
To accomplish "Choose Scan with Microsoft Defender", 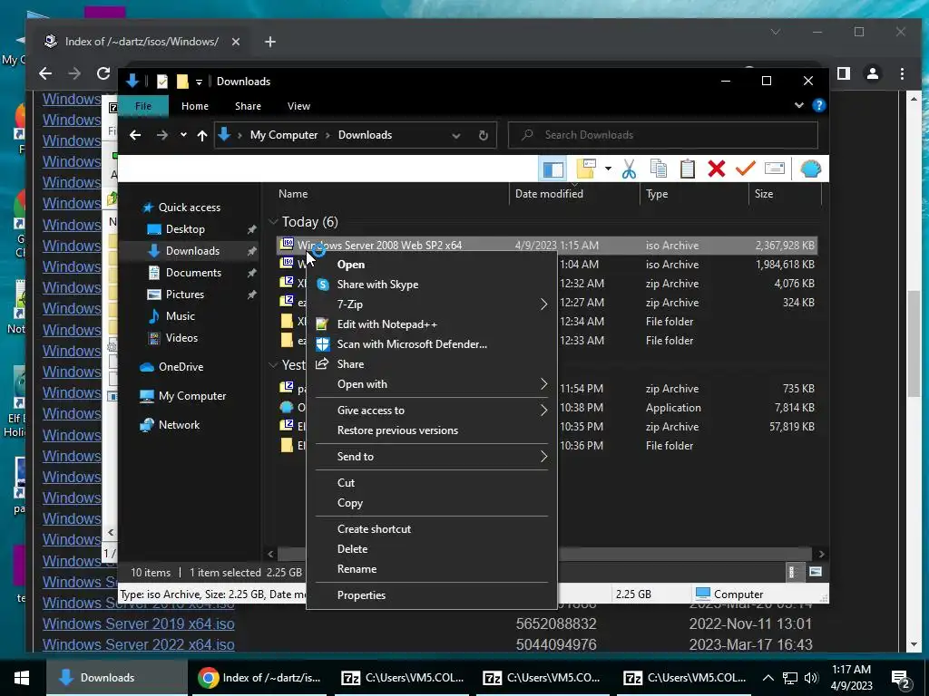I will click(431, 344).
